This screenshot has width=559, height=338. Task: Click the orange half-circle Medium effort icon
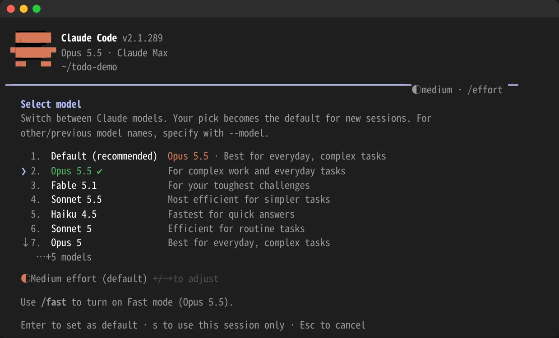25,279
